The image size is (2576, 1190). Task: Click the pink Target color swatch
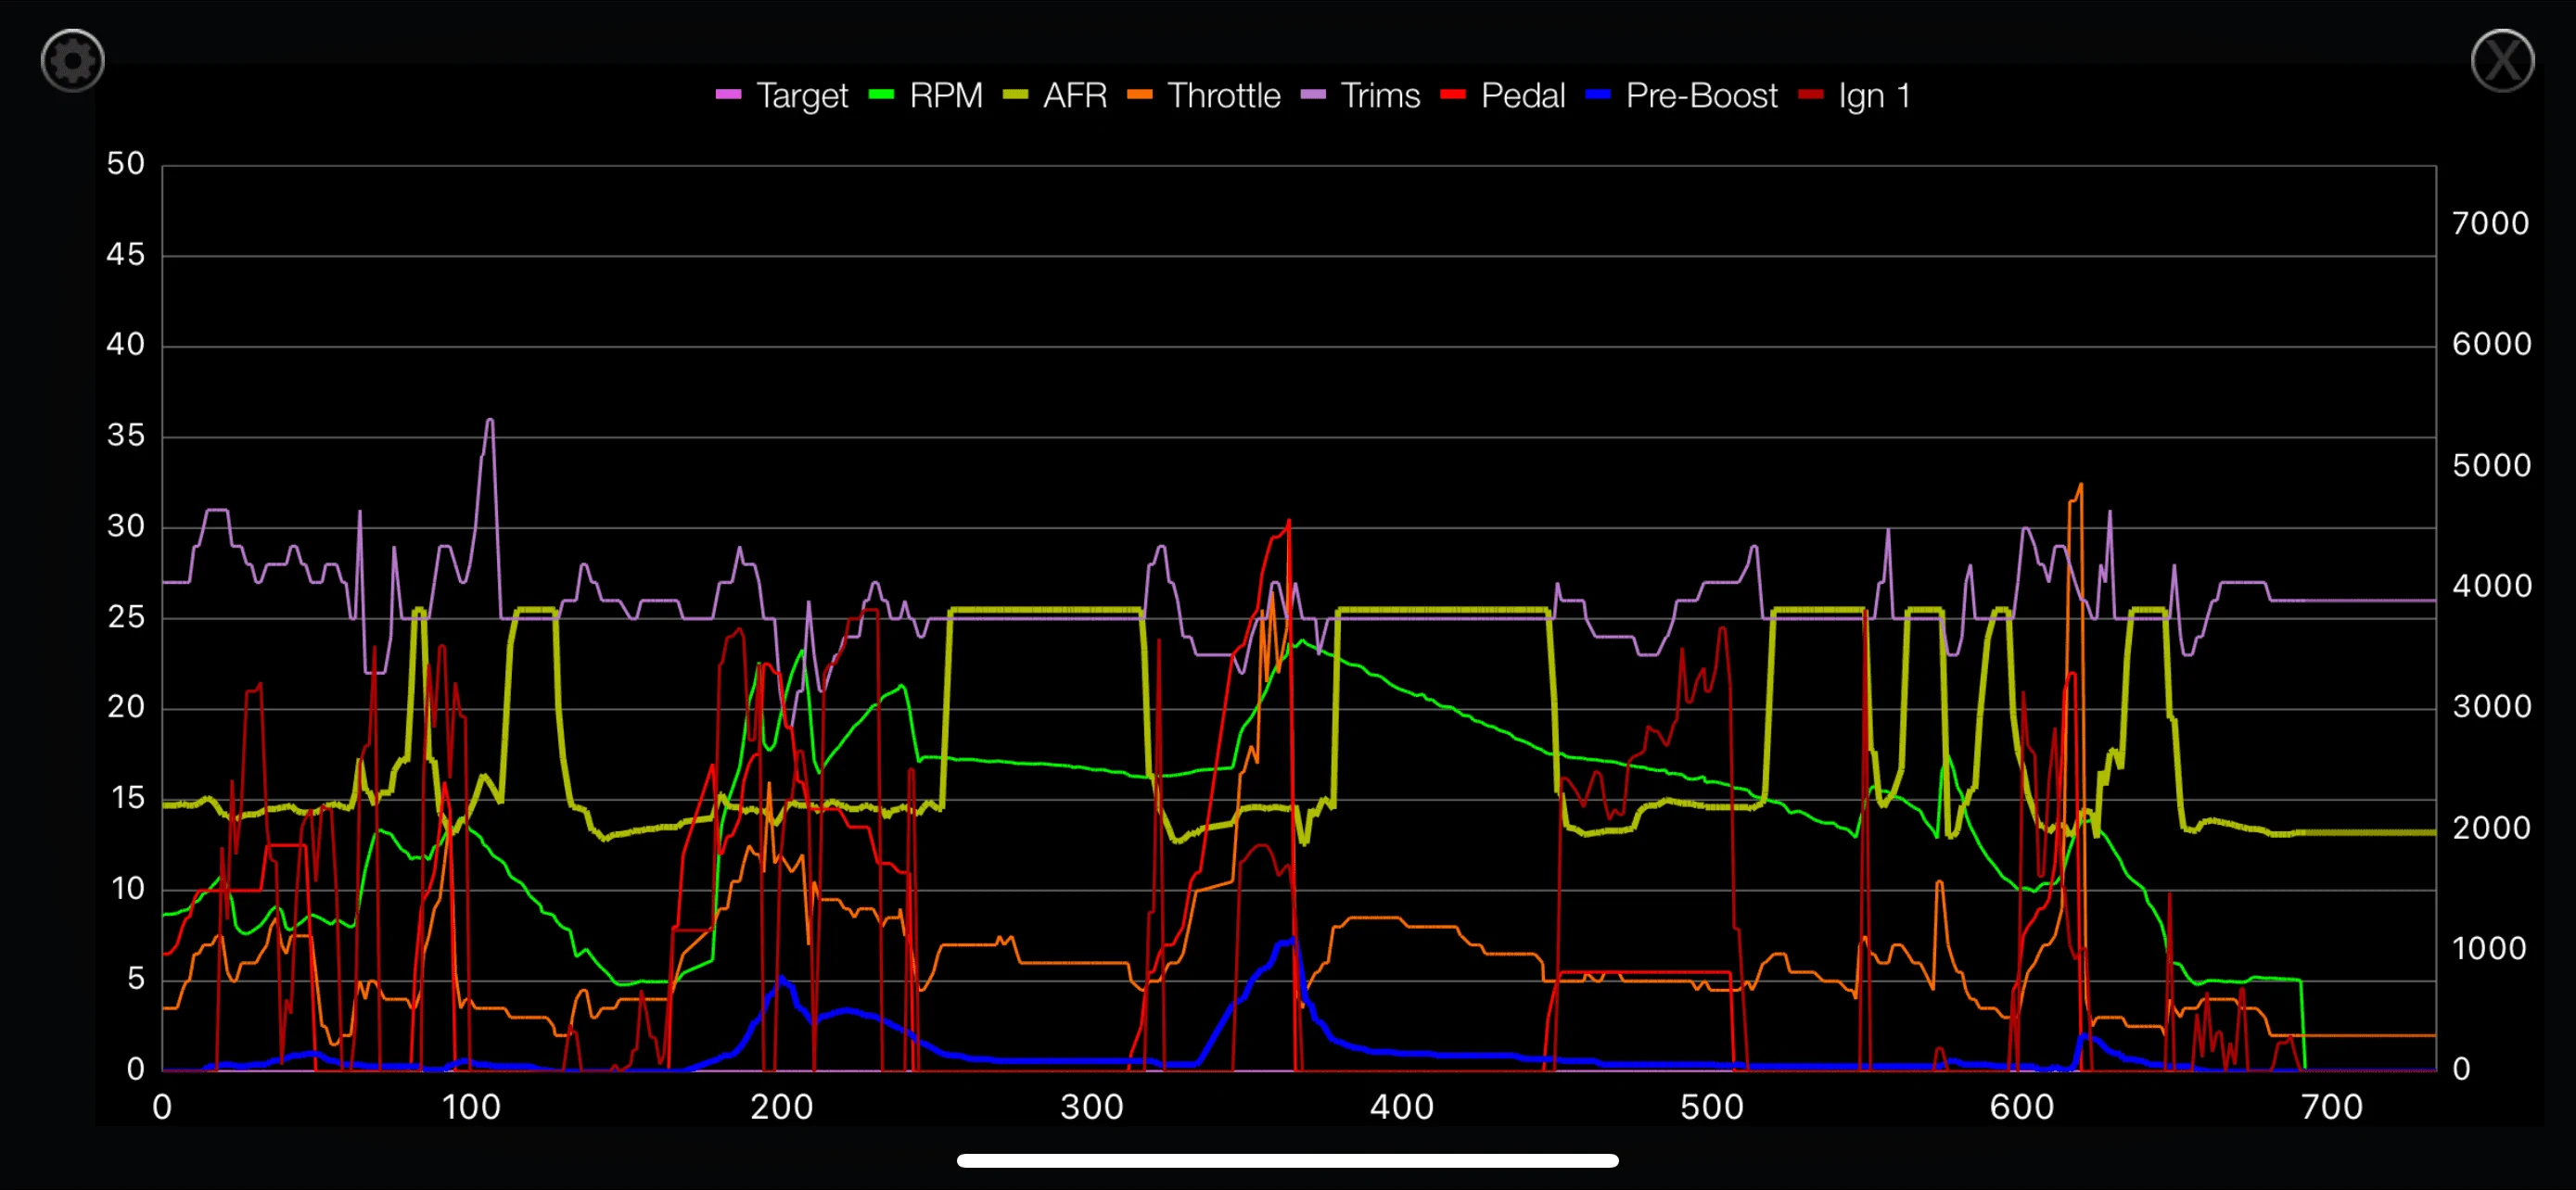(x=729, y=95)
